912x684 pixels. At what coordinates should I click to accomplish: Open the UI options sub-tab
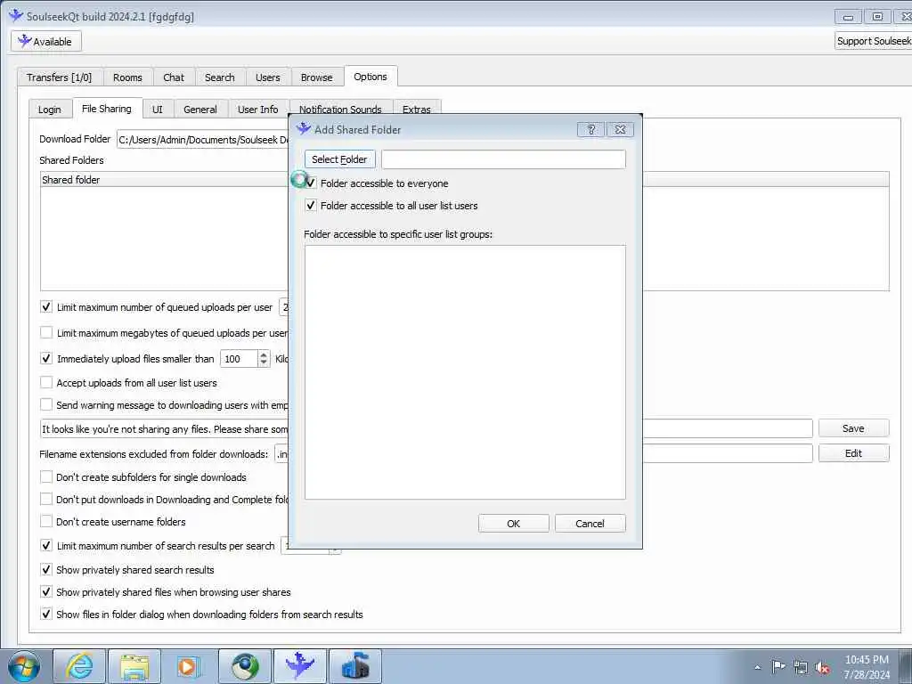[x=157, y=110]
